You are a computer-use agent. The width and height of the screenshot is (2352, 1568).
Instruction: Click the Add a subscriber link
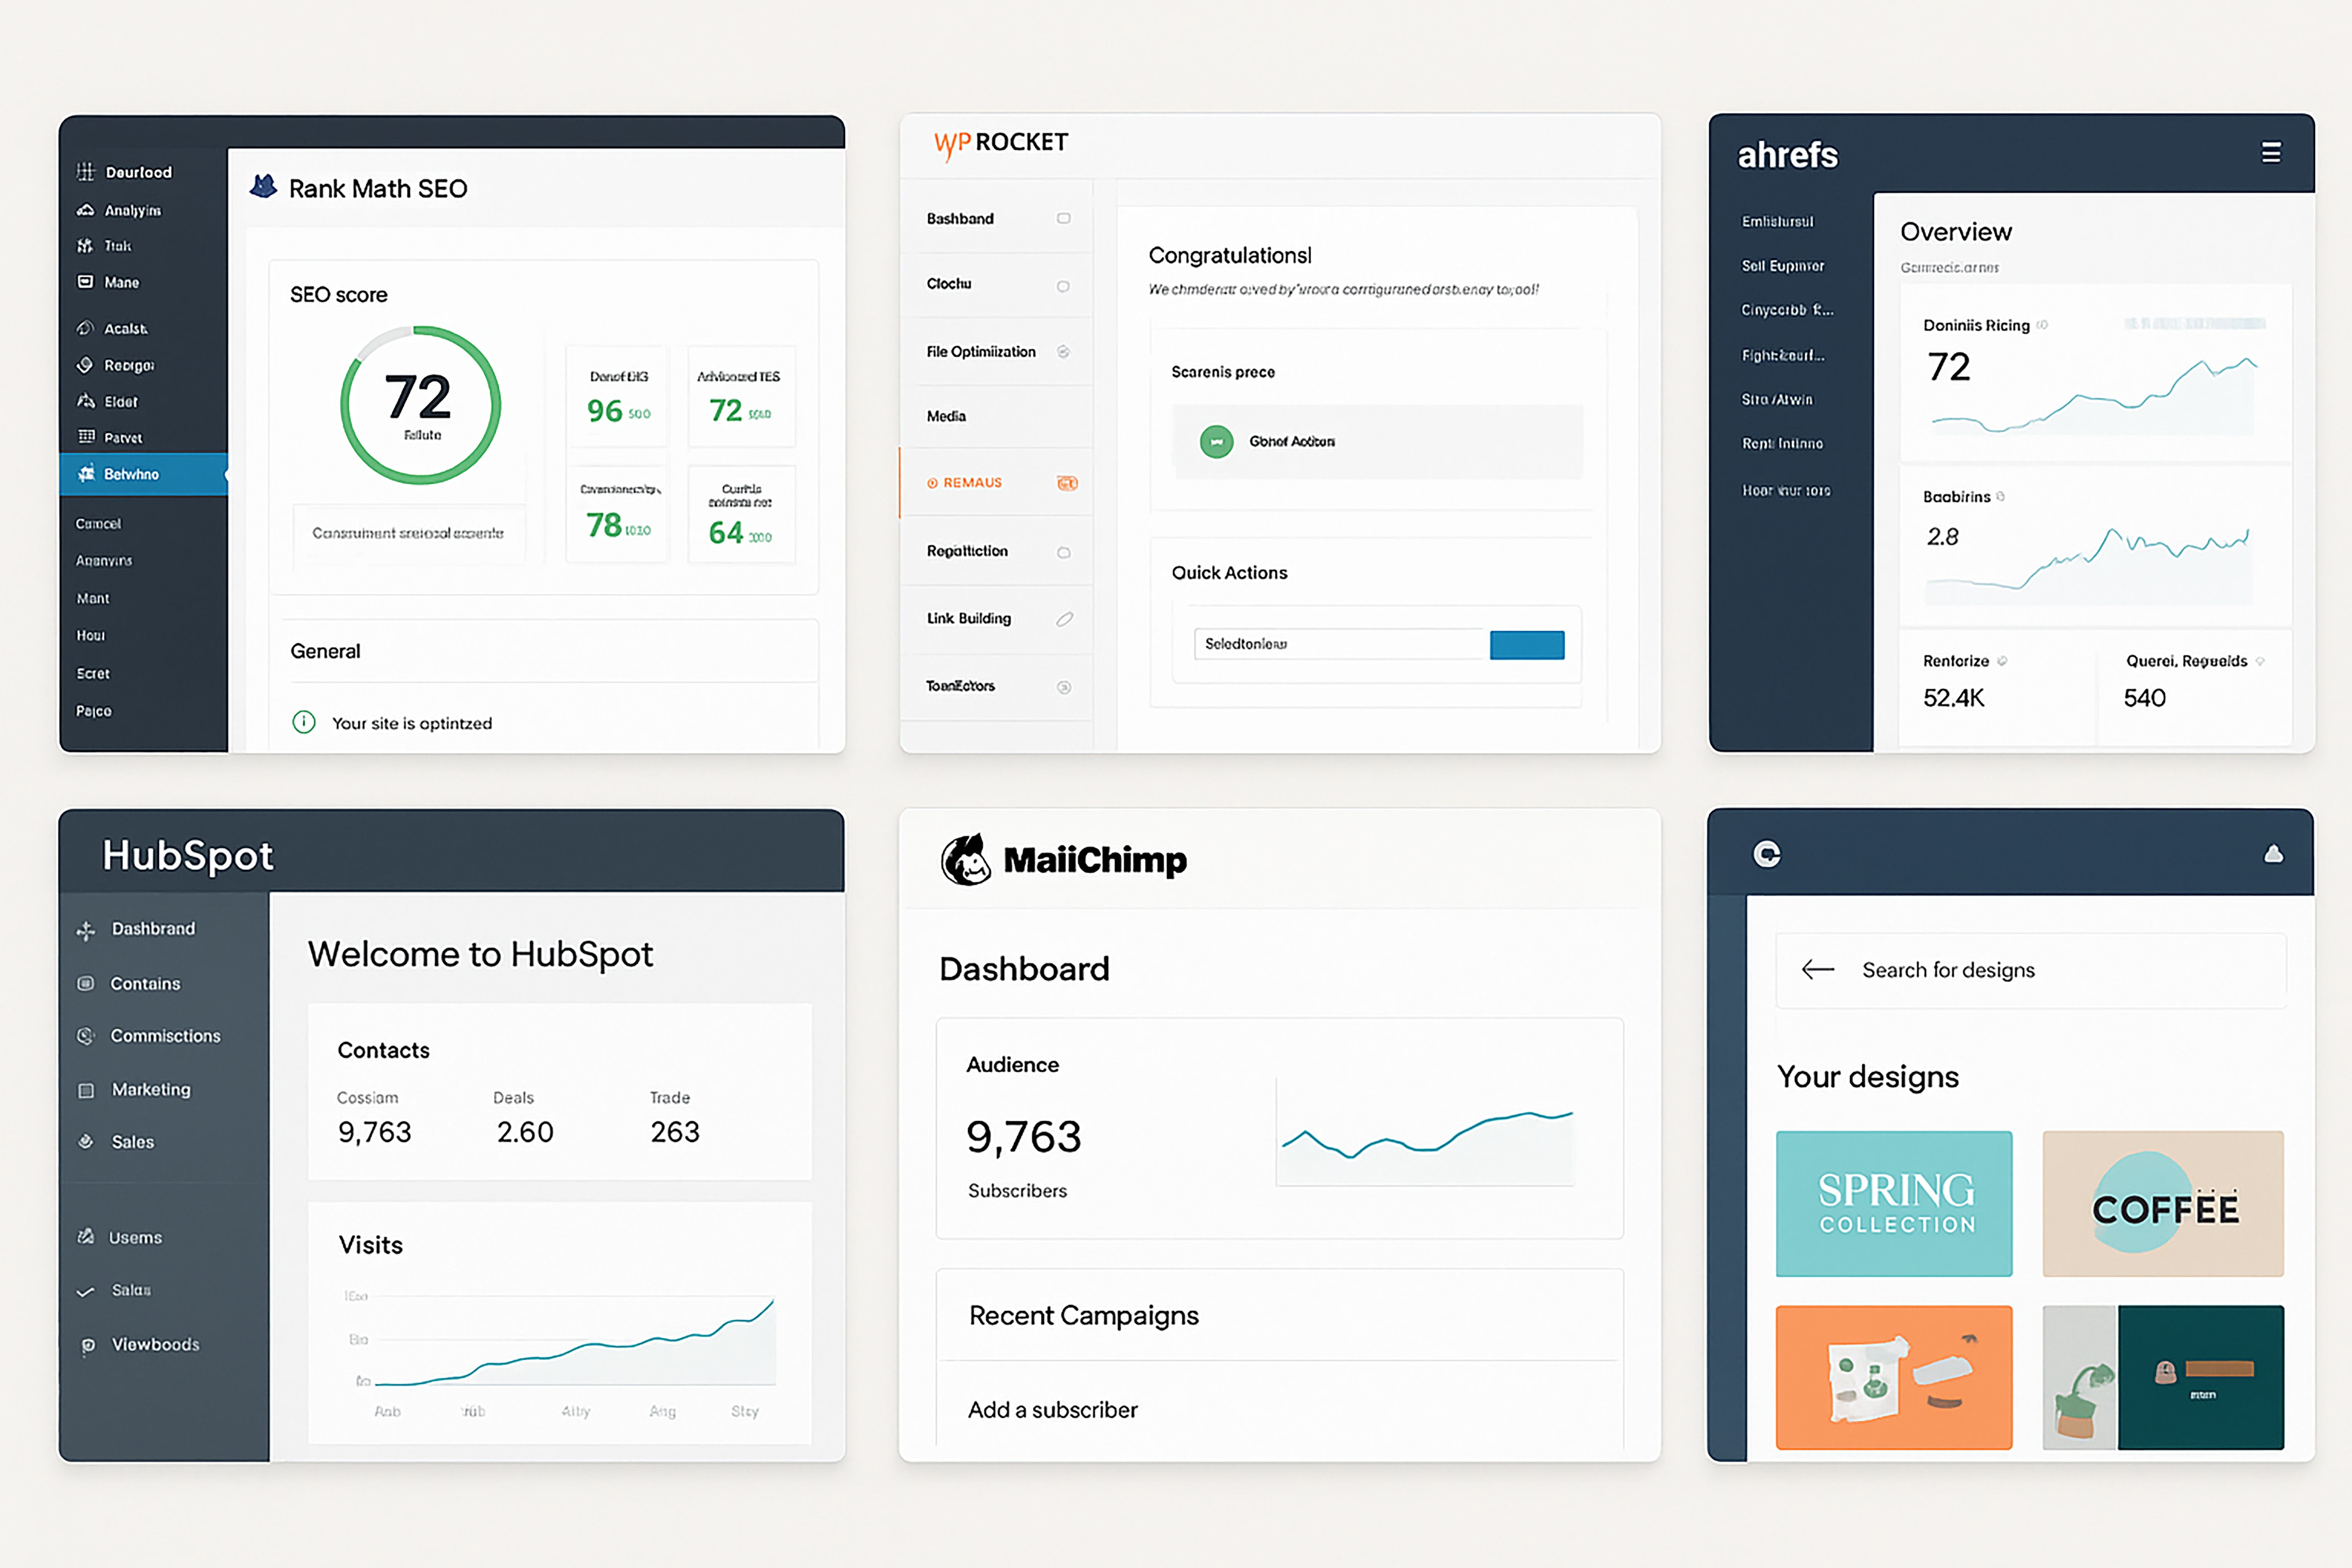click(x=1052, y=1409)
